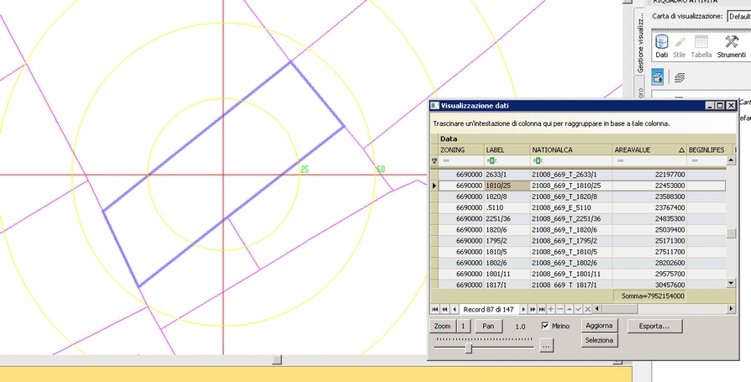This screenshot has height=382, width=751.
Task: Click the Strumenti tools icon
Action: point(731,42)
